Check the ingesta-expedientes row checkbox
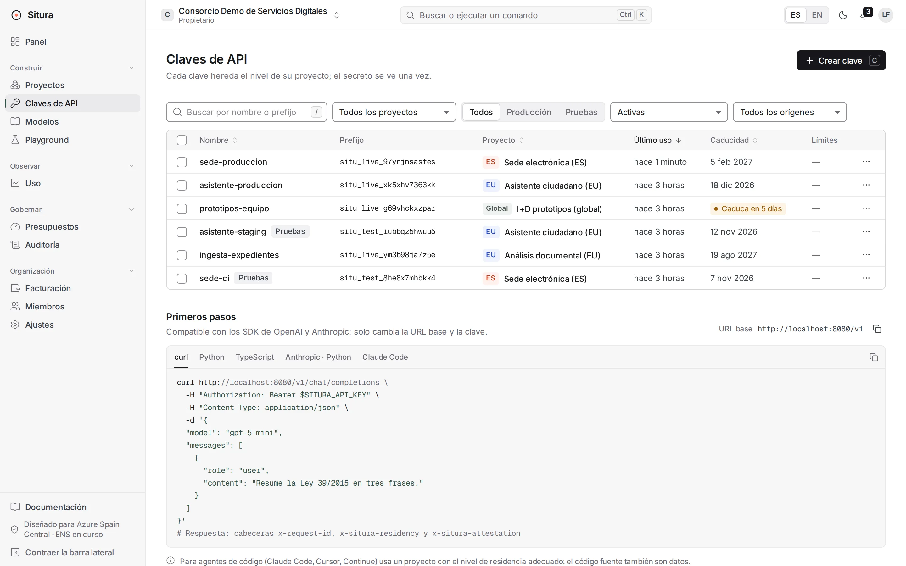906x566 pixels. click(x=182, y=255)
